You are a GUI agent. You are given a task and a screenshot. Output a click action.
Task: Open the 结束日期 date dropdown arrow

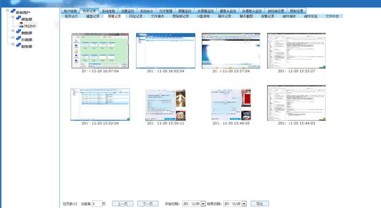(244, 204)
